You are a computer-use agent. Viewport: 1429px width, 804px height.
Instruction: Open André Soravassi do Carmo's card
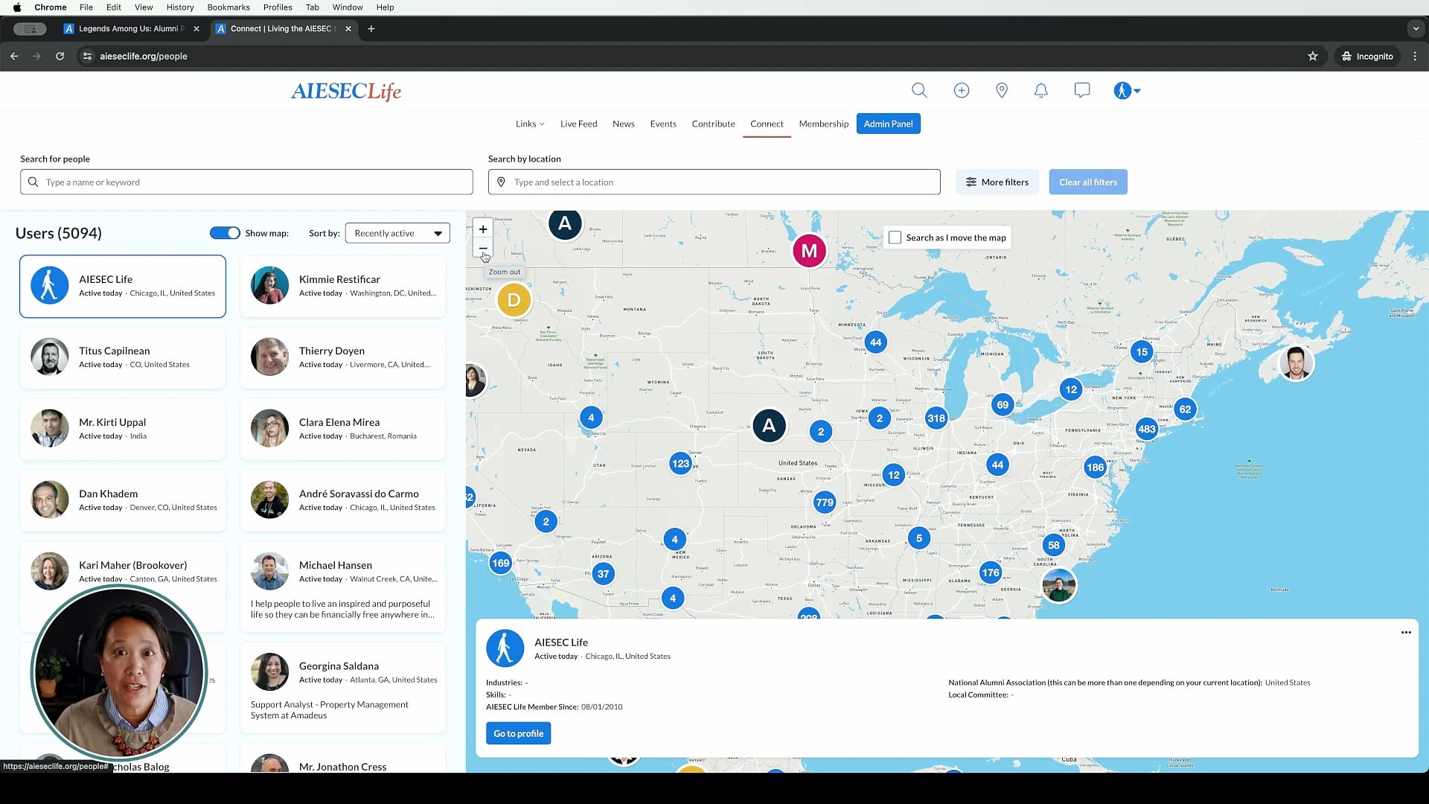point(343,501)
